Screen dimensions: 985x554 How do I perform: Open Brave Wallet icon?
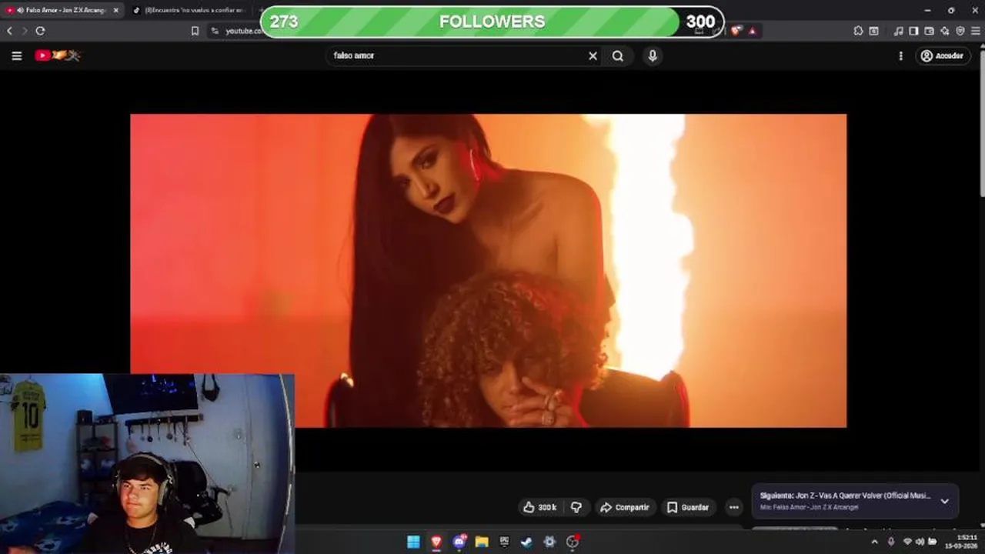click(x=929, y=31)
